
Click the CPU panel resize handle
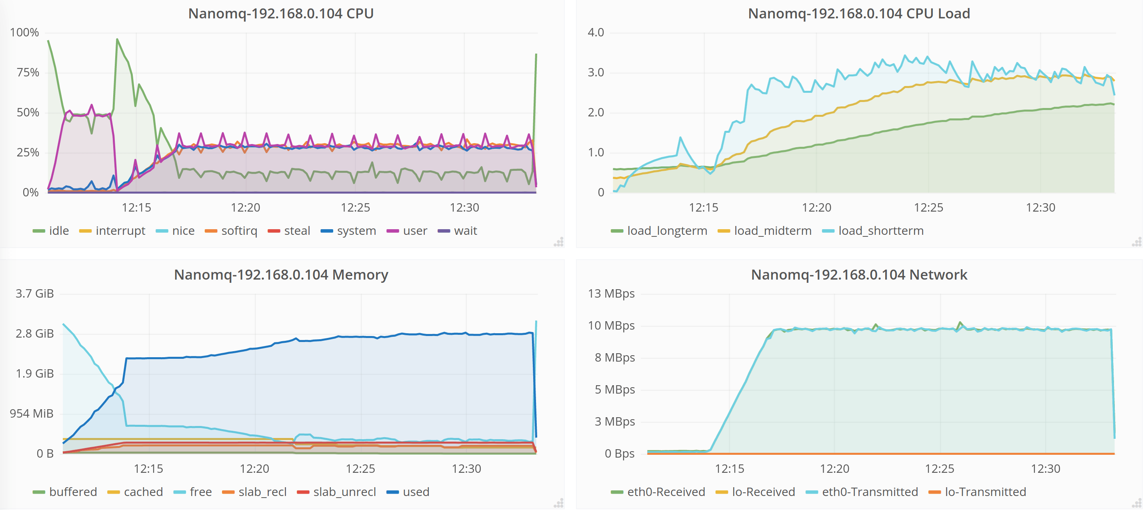pyautogui.click(x=559, y=242)
